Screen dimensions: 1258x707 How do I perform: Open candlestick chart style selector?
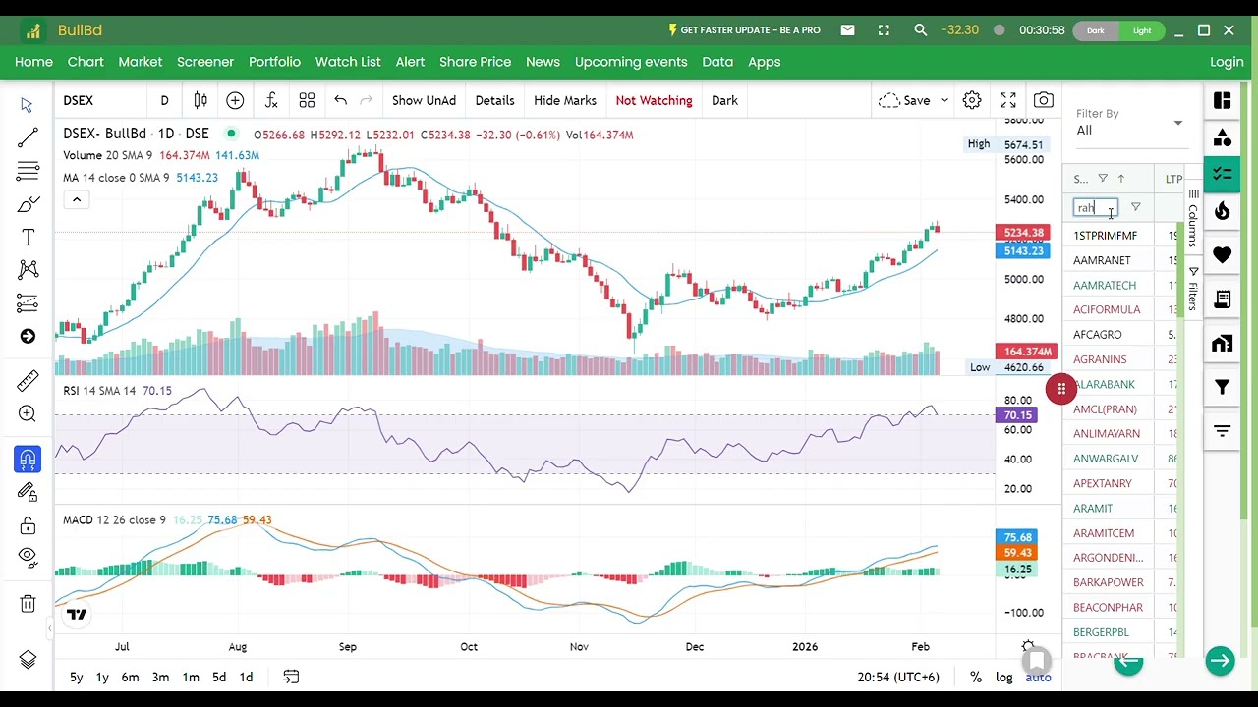[x=200, y=100]
